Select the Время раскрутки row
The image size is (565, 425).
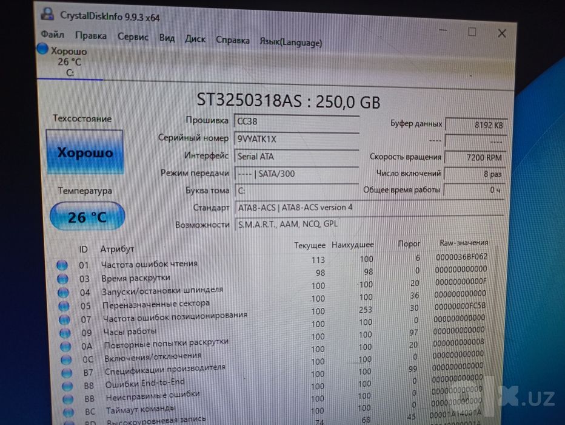272,275
